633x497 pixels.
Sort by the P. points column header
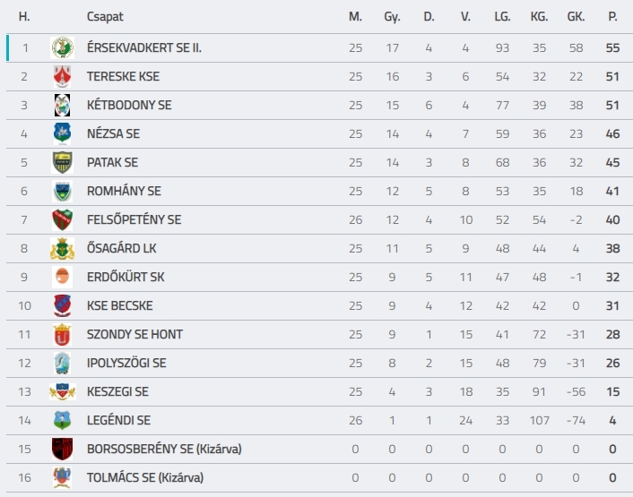(x=612, y=17)
